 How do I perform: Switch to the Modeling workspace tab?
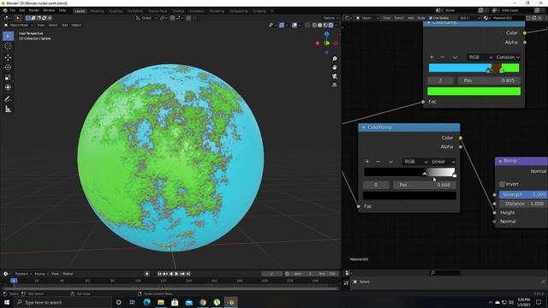pyautogui.click(x=97, y=11)
